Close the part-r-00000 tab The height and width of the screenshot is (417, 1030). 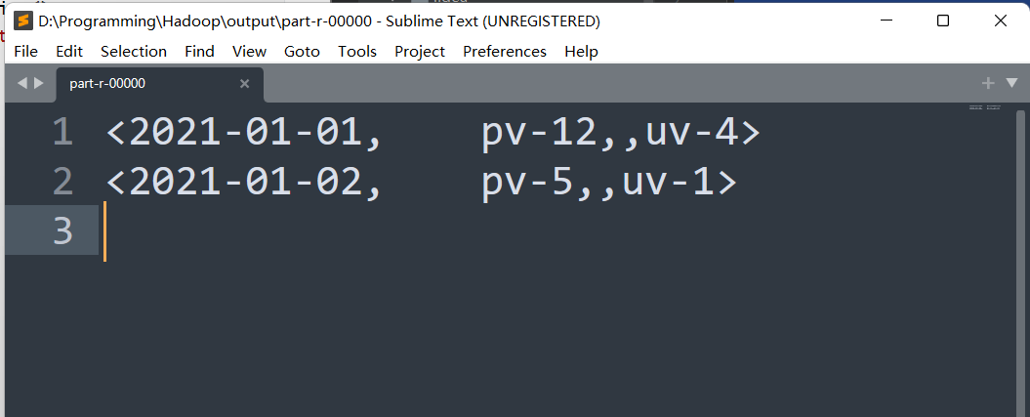coord(244,83)
